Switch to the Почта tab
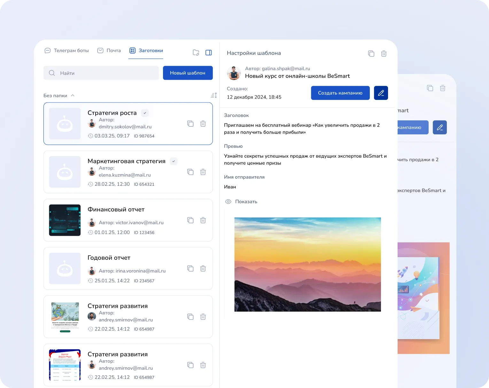The width and height of the screenshot is (489, 388). click(x=109, y=50)
